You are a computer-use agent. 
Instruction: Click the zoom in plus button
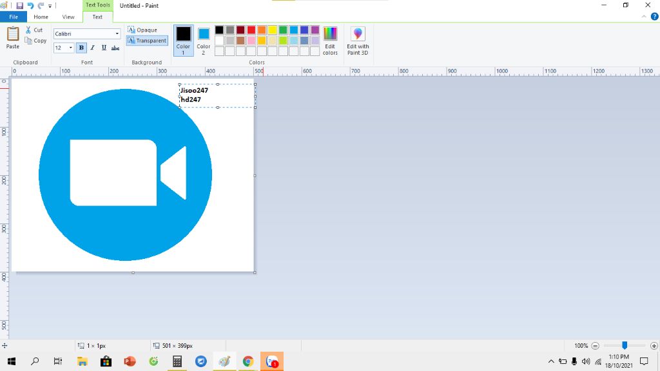(x=654, y=346)
